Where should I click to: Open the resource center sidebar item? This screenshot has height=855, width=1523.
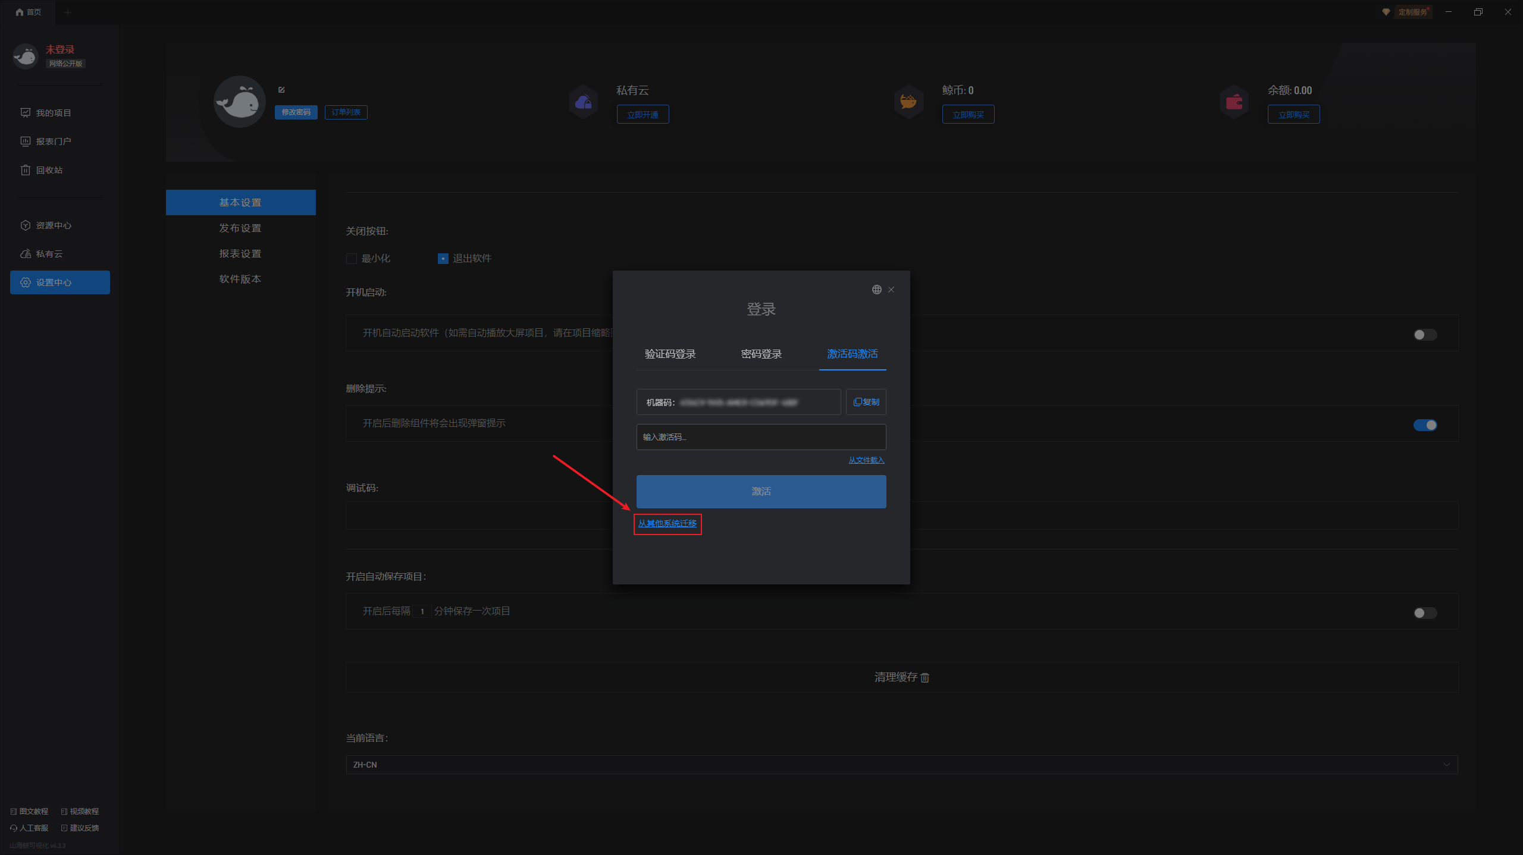(54, 225)
